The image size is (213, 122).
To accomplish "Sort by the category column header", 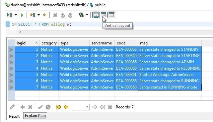I will coord(49,43).
